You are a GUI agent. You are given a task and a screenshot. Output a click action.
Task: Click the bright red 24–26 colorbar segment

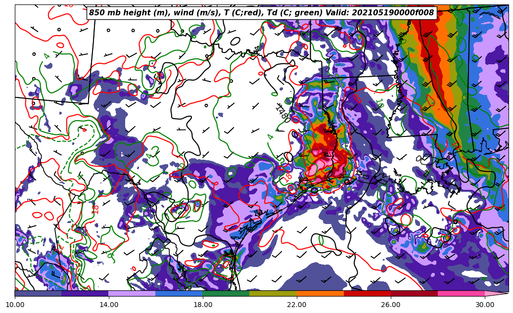tap(367, 293)
